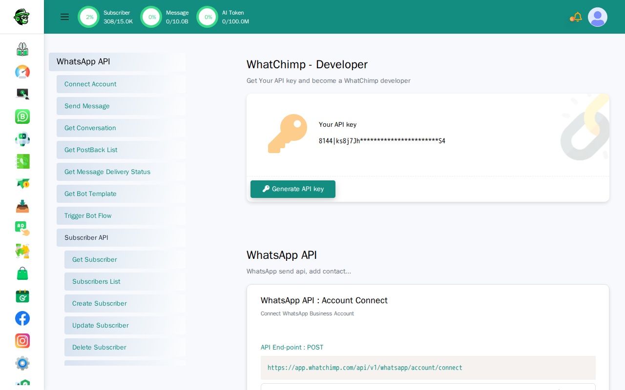The width and height of the screenshot is (625, 390).
Task: Click the "API End-point : POST" label
Action: click(292, 348)
